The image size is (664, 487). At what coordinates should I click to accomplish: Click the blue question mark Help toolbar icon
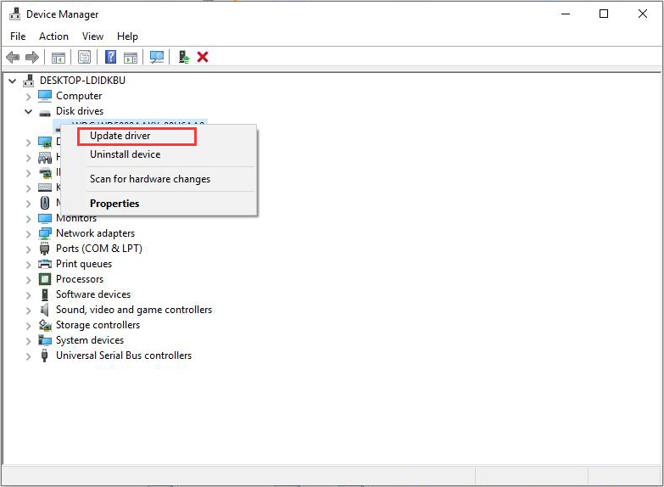[x=110, y=57]
